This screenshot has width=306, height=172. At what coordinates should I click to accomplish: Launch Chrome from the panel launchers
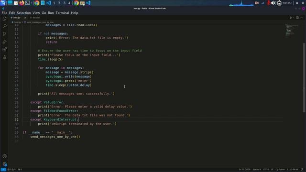(x=37, y=3)
